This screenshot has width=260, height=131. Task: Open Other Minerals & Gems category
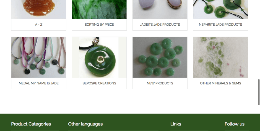point(220,83)
